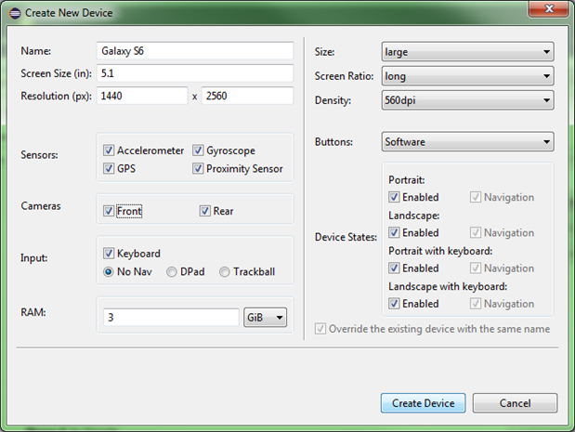Click the Name field containing Galaxy S6
Image resolution: width=575 pixels, height=432 pixels.
coord(195,50)
